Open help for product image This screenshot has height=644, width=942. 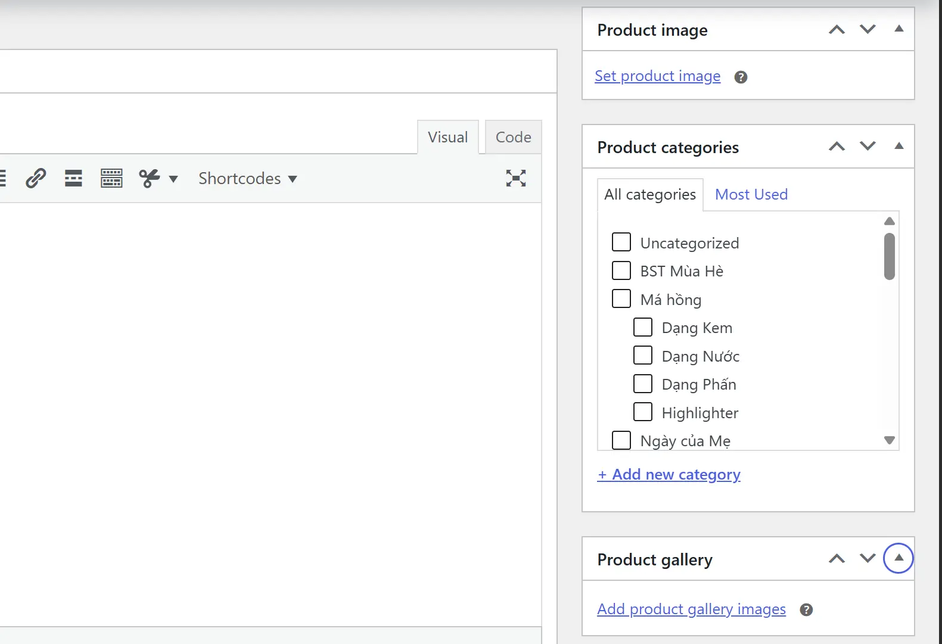coord(741,77)
